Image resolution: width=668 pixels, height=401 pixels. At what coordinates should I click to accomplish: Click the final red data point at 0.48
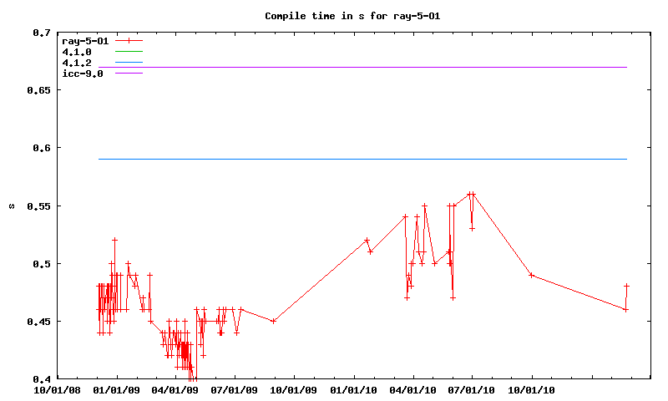coord(626,286)
